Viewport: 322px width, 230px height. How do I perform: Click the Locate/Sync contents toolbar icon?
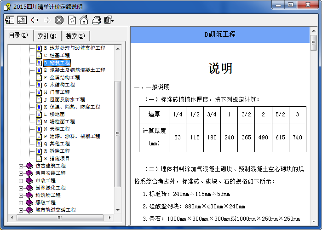click(x=22, y=20)
